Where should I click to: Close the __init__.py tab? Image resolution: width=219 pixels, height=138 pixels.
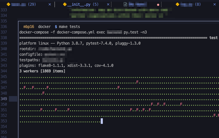tap(108, 4)
